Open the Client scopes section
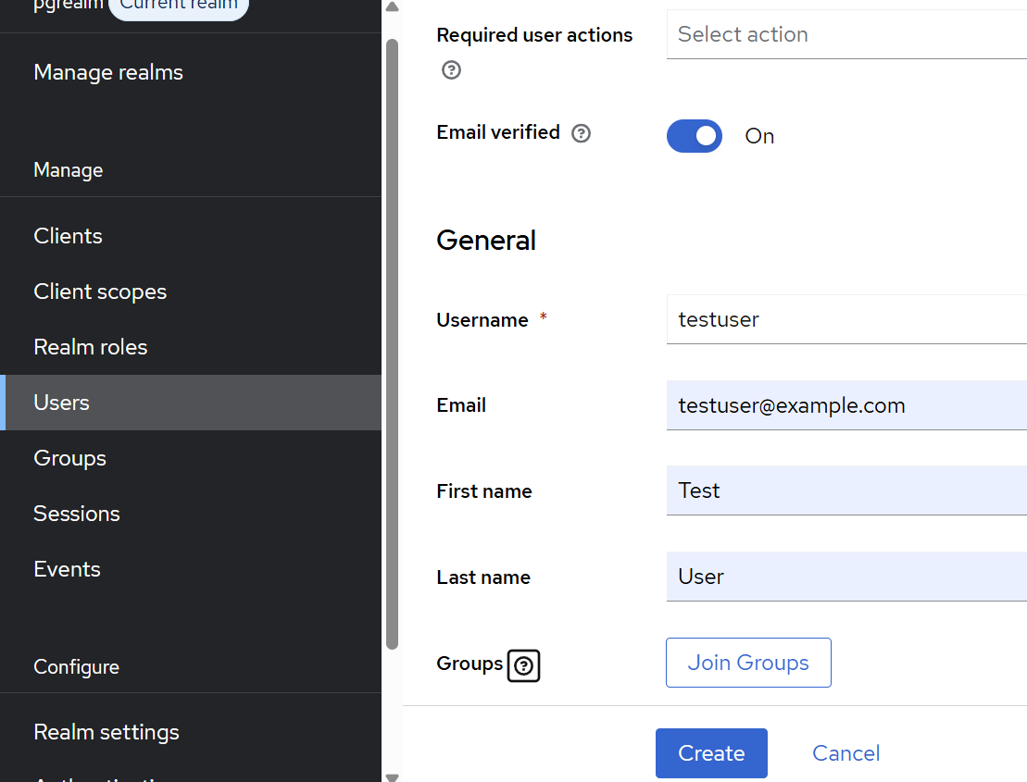The height and width of the screenshot is (782, 1027). 100,292
